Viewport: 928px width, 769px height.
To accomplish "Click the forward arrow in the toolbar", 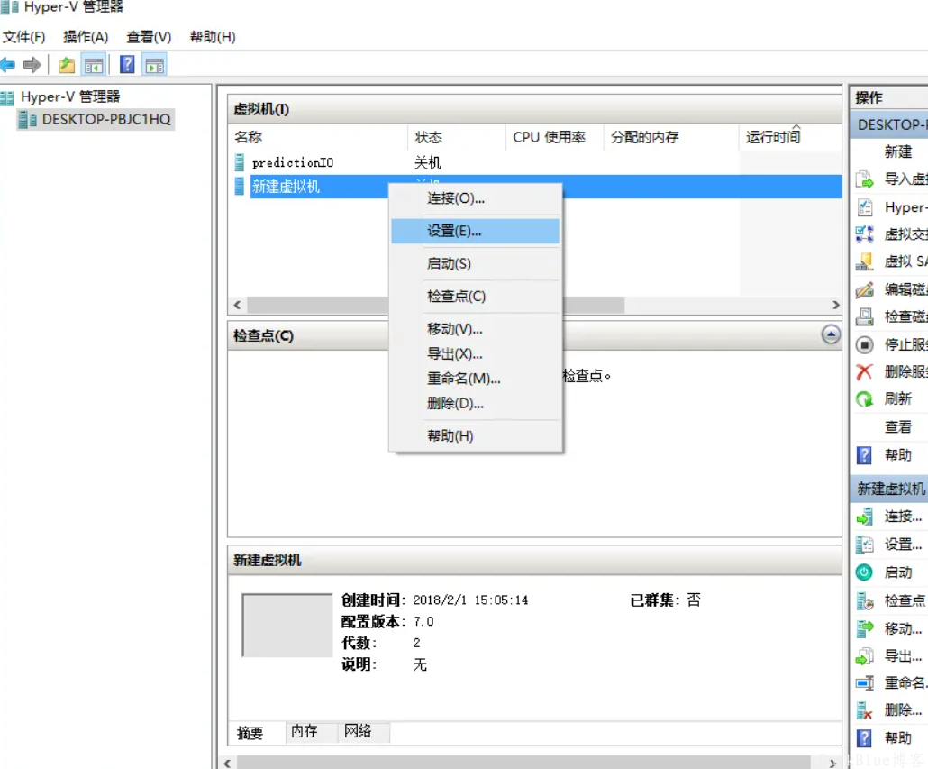I will tap(32, 65).
